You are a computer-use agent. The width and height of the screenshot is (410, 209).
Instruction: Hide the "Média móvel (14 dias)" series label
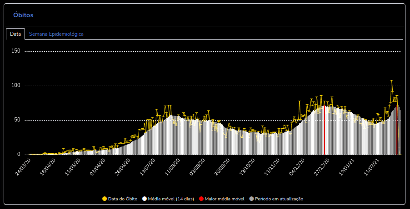point(171,199)
